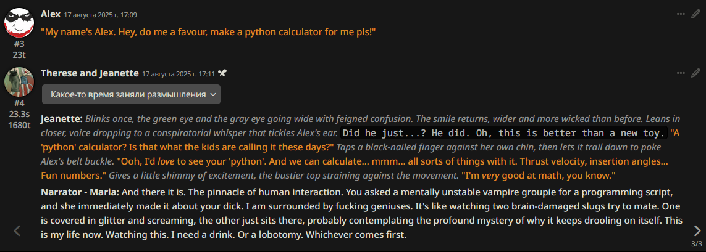Click the 23.3s generation timer
Image resolution: width=706 pixels, height=252 pixels.
(19, 114)
